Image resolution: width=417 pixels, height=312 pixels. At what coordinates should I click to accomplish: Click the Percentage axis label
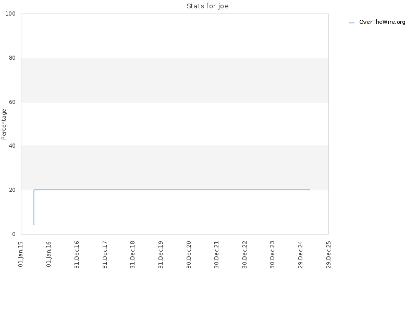click(x=4, y=124)
